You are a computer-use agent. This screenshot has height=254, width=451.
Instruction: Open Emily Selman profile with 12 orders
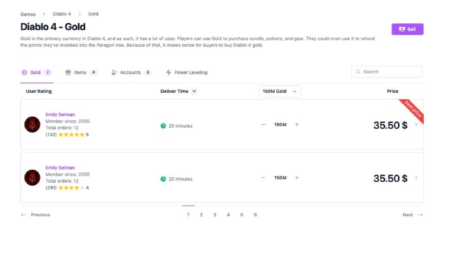click(x=60, y=114)
